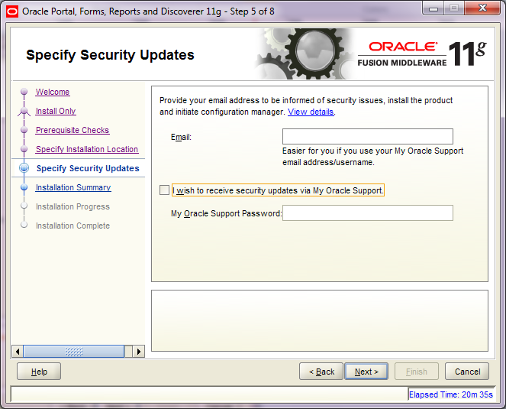Image resolution: width=506 pixels, height=409 pixels.
Task: Click the Welcome step bullet icon
Action: click(x=24, y=92)
